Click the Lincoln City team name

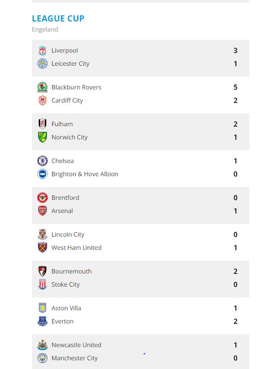(x=67, y=234)
